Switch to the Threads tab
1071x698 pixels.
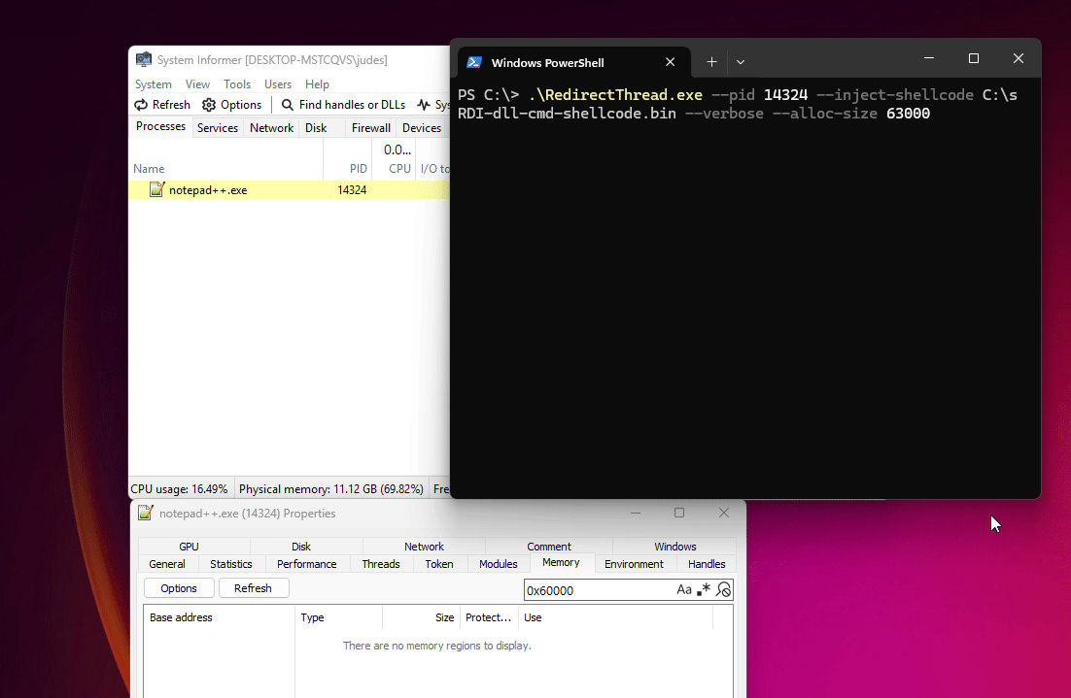381,564
